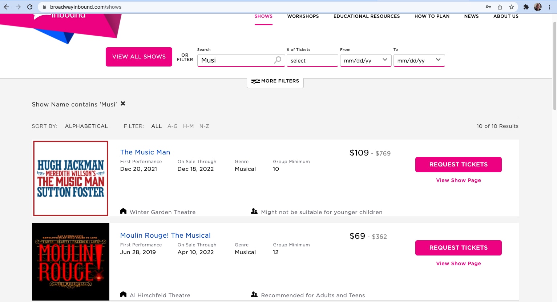Viewport: 557px width, 302px height.
Task: Open Chrome three-dot menu
Action: pyautogui.click(x=549, y=7)
